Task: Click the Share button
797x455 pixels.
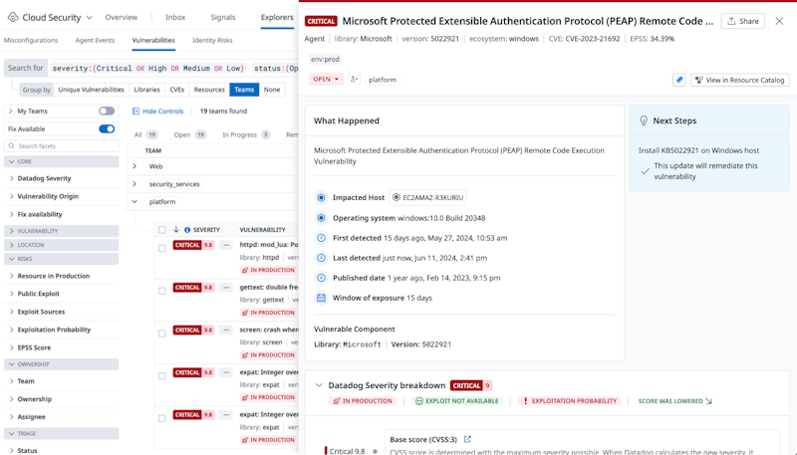Action: [743, 21]
